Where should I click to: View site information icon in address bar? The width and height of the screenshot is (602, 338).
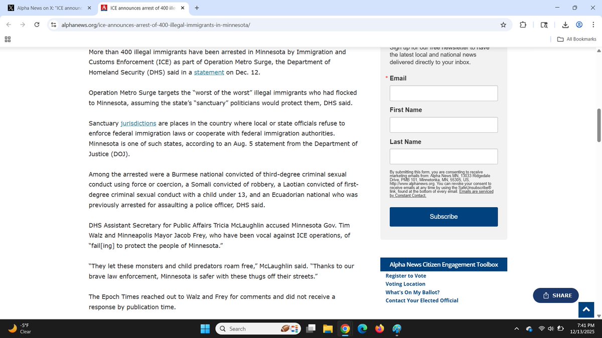pyautogui.click(x=53, y=25)
